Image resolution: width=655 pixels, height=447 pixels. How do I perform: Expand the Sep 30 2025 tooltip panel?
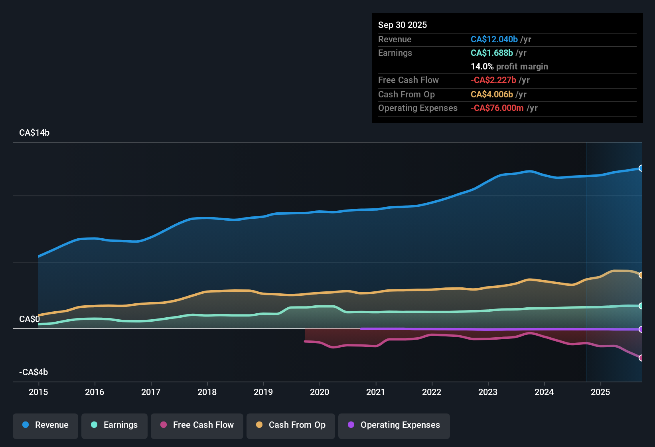tap(402, 25)
